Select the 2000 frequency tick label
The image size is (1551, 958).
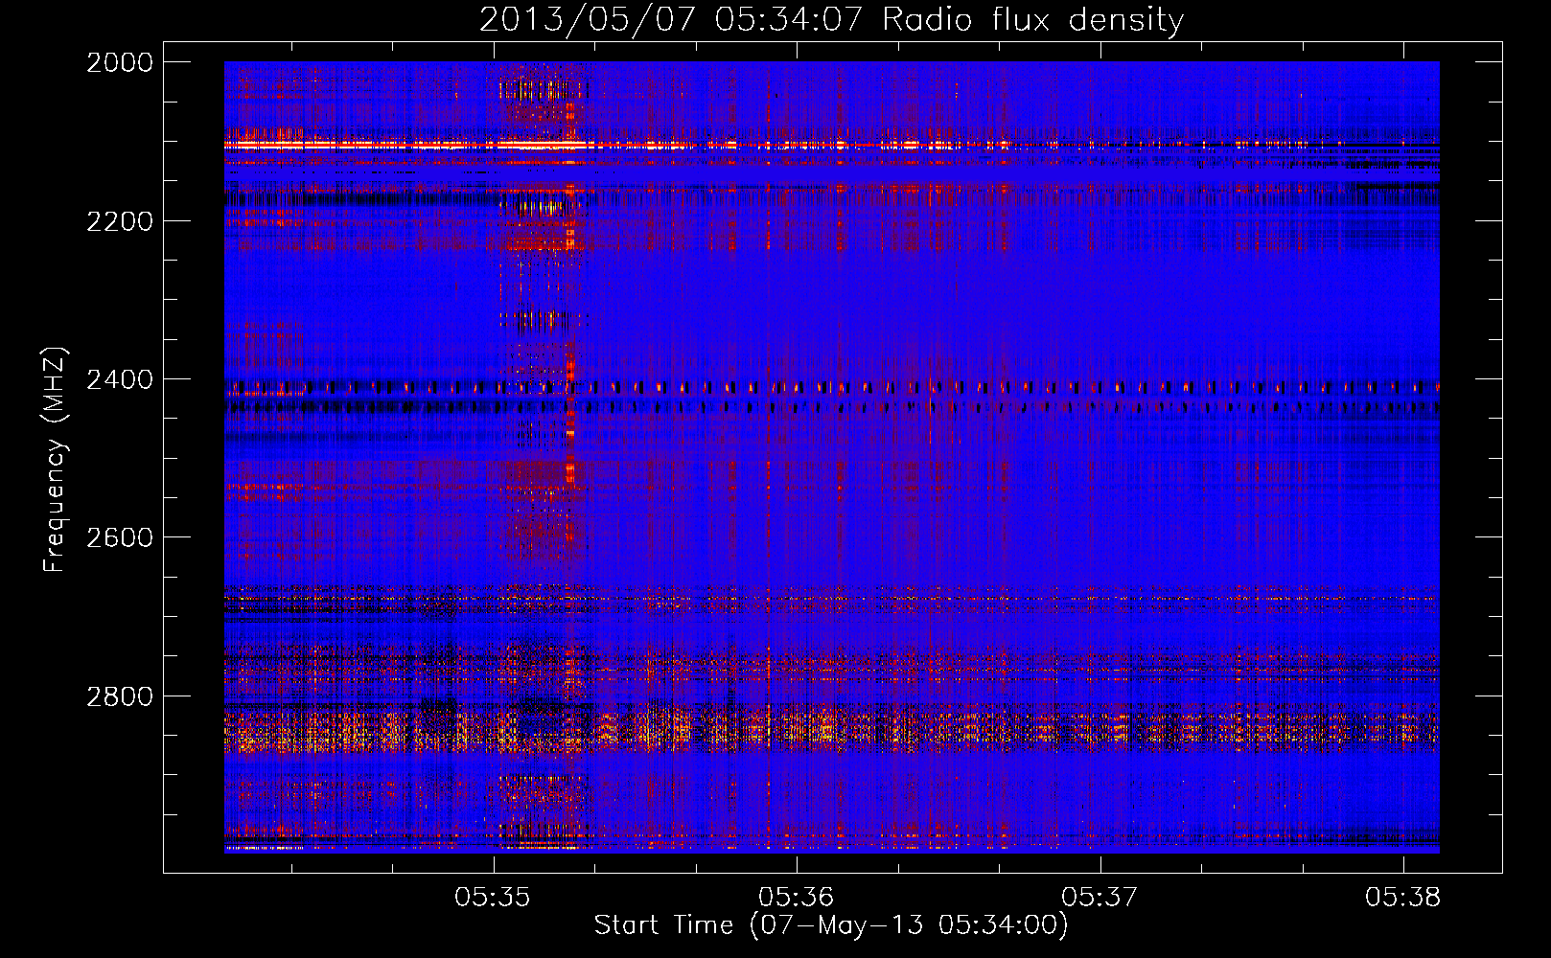[120, 62]
